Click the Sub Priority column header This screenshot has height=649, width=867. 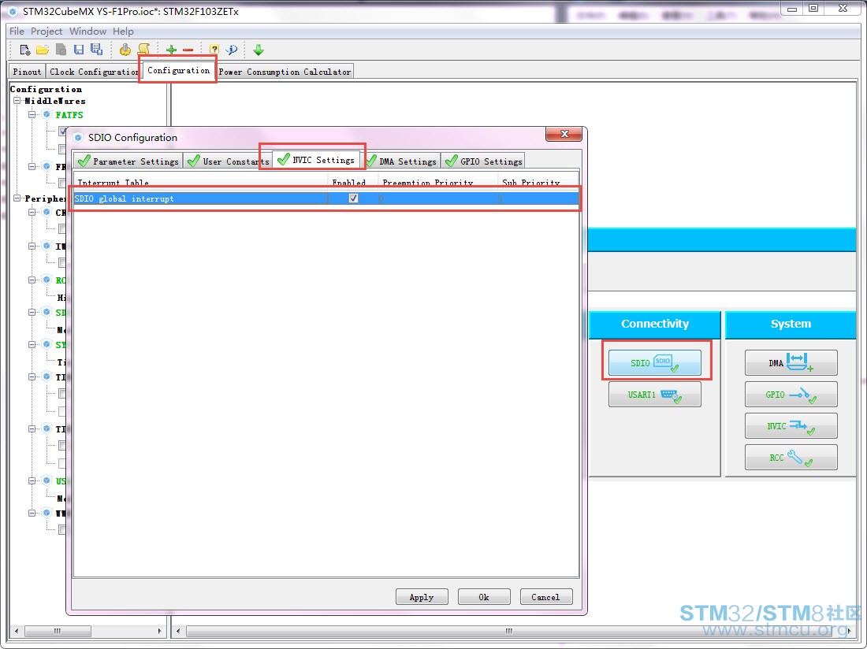[x=538, y=182]
